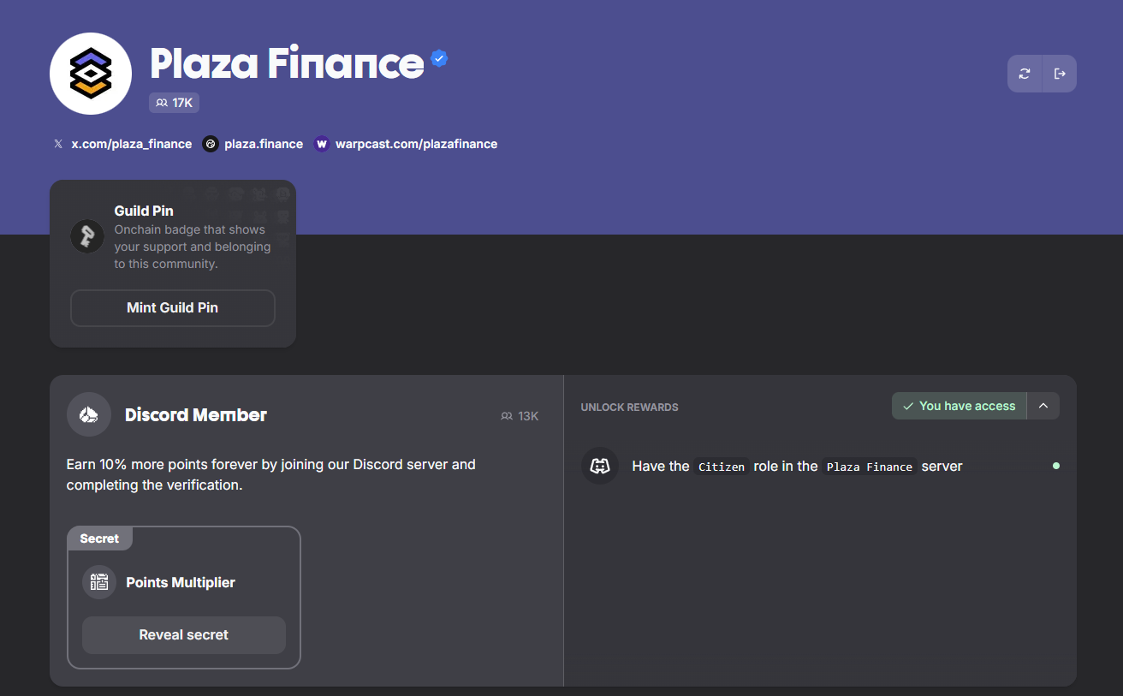Click the Plaza Finance logo avatar
Viewport: 1123px width, 696px height.
pyautogui.click(x=91, y=74)
